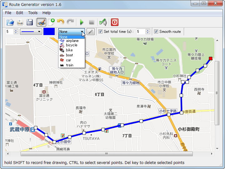Click the map scroll down arrow
Screen dimensions: 225x169
click(217, 148)
